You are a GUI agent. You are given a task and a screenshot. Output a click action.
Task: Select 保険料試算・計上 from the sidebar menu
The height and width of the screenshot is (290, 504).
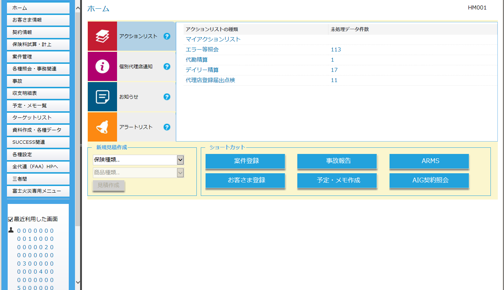[x=38, y=45]
